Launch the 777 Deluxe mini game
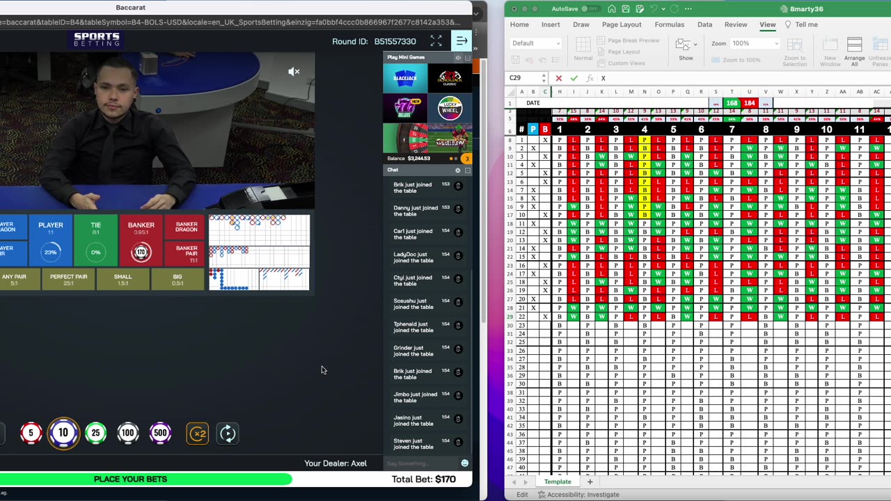 [405, 108]
